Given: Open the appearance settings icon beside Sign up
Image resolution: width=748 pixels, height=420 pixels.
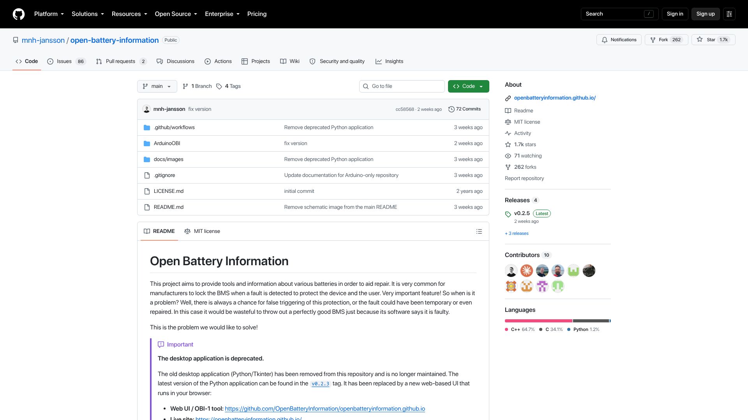Looking at the screenshot, I should [x=729, y=14].
